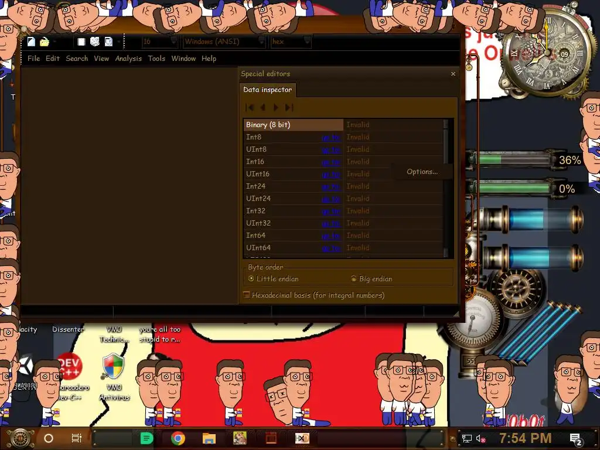This screenshot has width=600, height=450.
Task: Open the Search menu
Action: 77,59
